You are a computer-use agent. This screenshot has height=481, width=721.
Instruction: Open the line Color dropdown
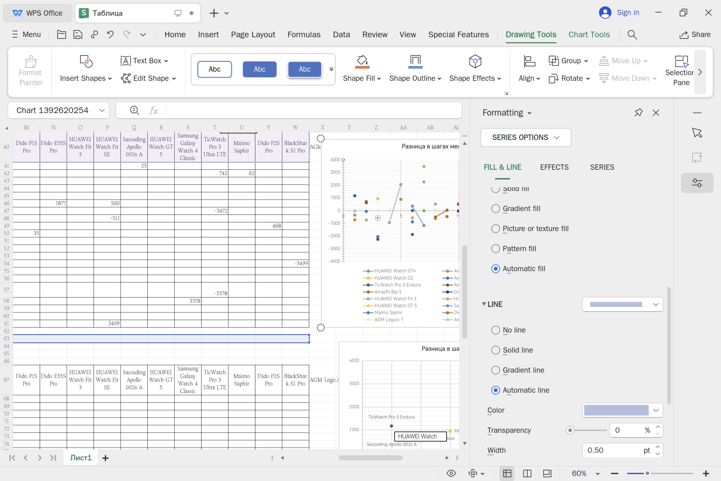coord(655,410)
